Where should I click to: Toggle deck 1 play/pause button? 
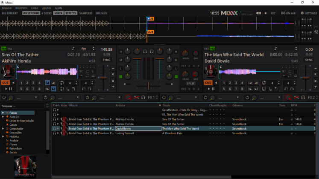pyautogui.click(x=9, y=89)
